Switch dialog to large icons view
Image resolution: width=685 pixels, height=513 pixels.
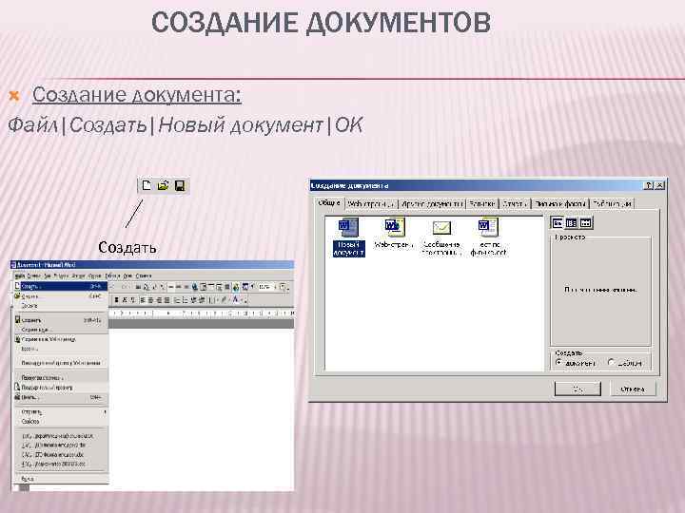558,223
